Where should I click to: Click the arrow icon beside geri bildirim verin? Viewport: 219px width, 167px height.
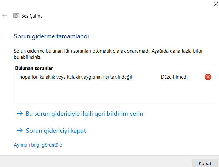20,114
